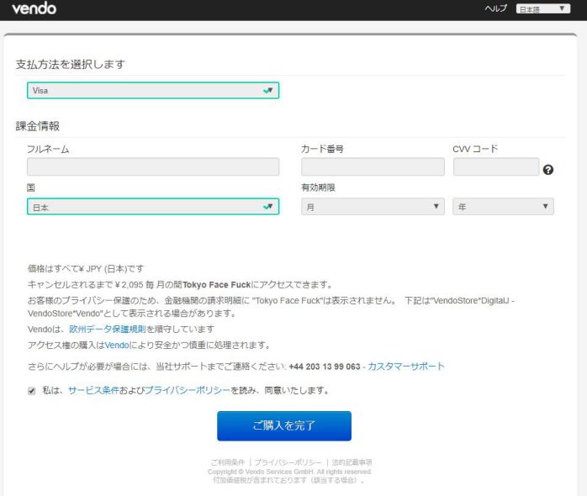Click the Vendo logo
Screen dimensions: 587x496
pyautogui.click(x=34, y=8)
